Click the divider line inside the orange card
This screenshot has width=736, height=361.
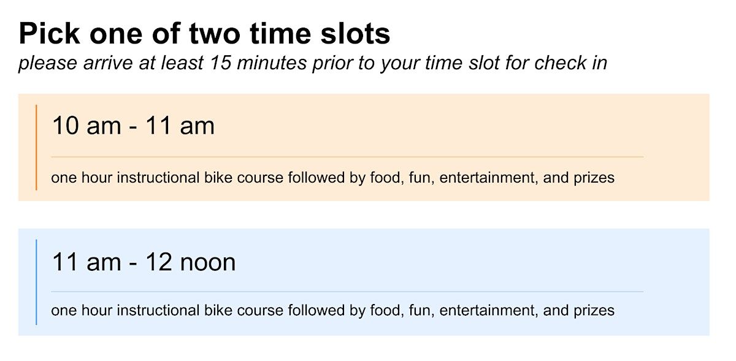coord(347,157)
